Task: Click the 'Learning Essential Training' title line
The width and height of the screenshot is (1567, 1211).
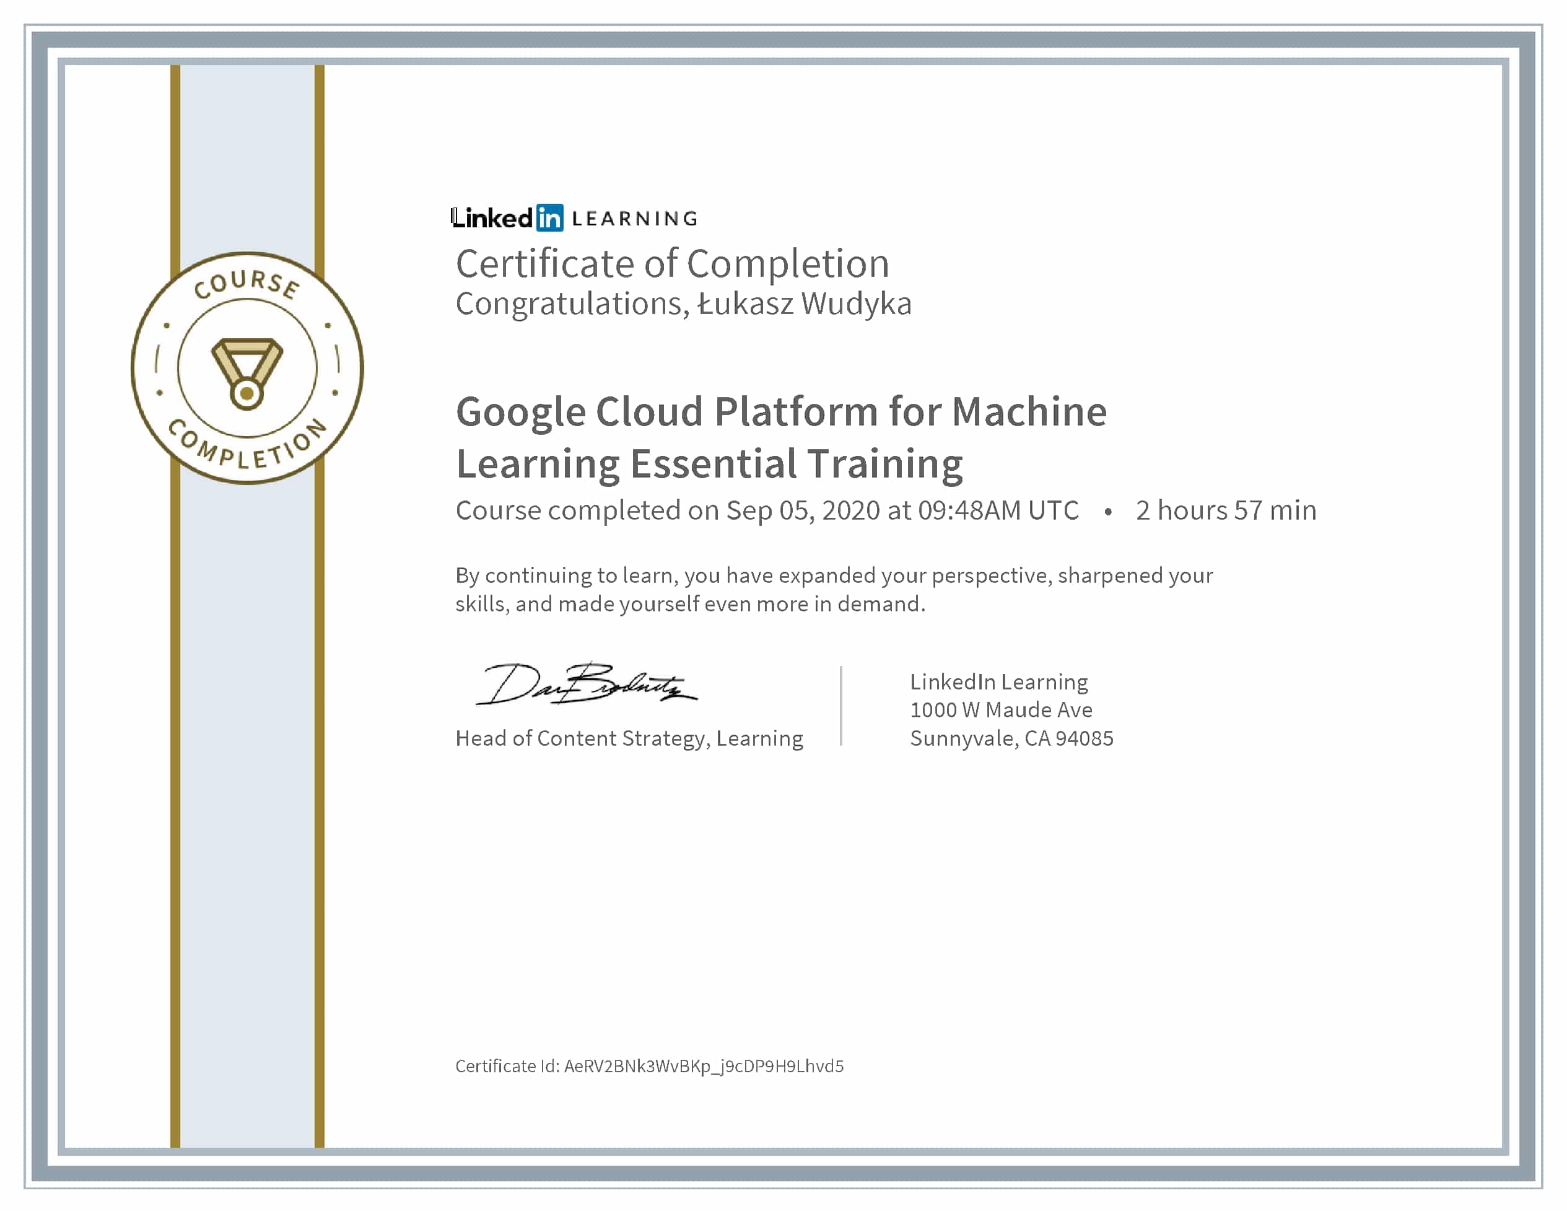Action: tap(709, 463)
